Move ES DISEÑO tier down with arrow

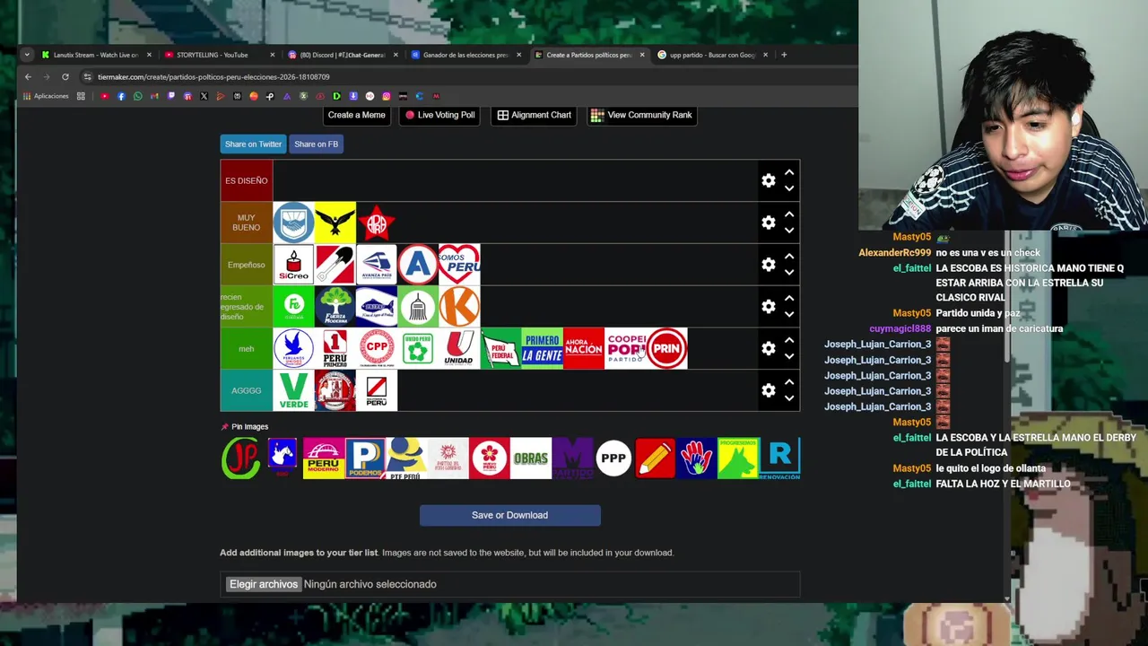[789, 188]
